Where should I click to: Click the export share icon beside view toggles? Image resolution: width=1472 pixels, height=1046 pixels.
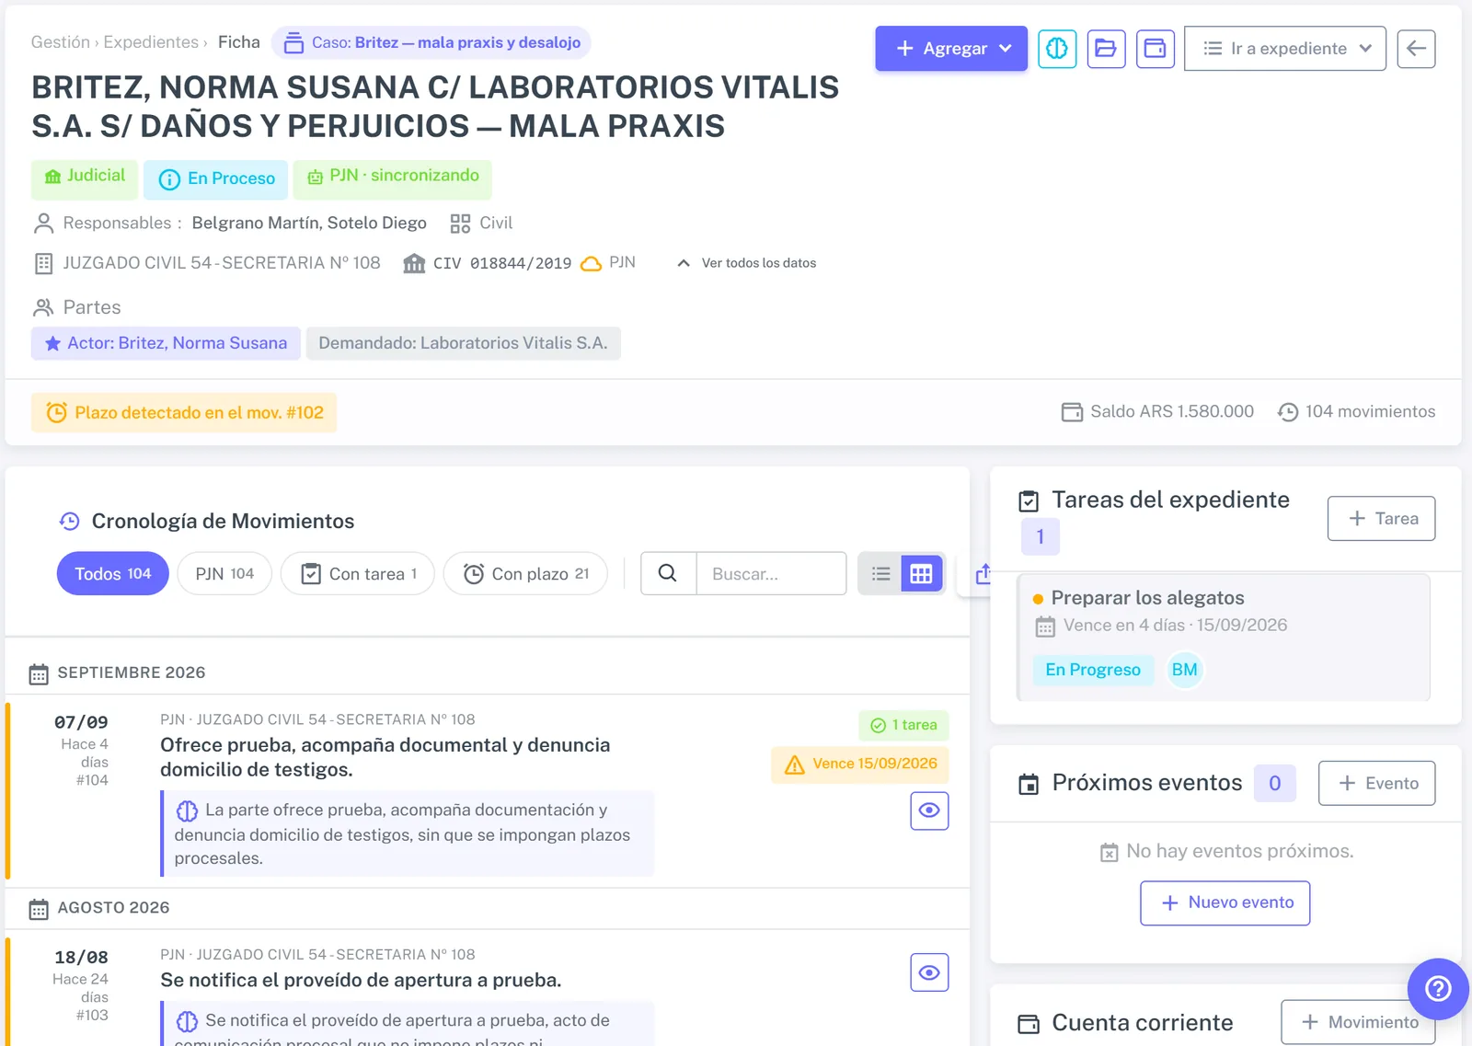[983, 574]
